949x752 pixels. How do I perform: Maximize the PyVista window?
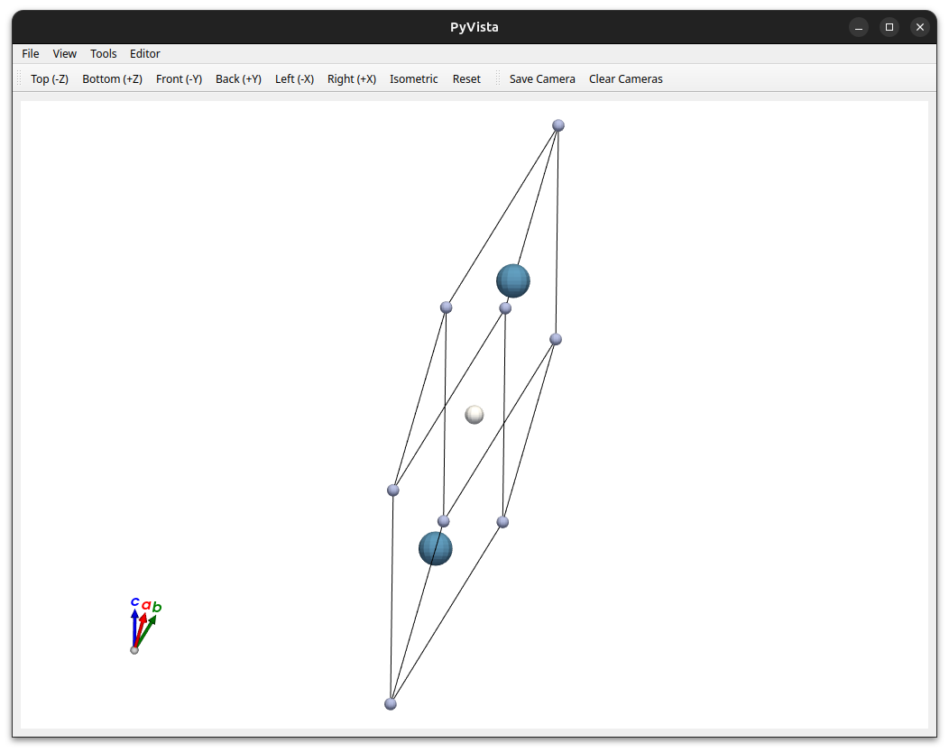[889, 27]
